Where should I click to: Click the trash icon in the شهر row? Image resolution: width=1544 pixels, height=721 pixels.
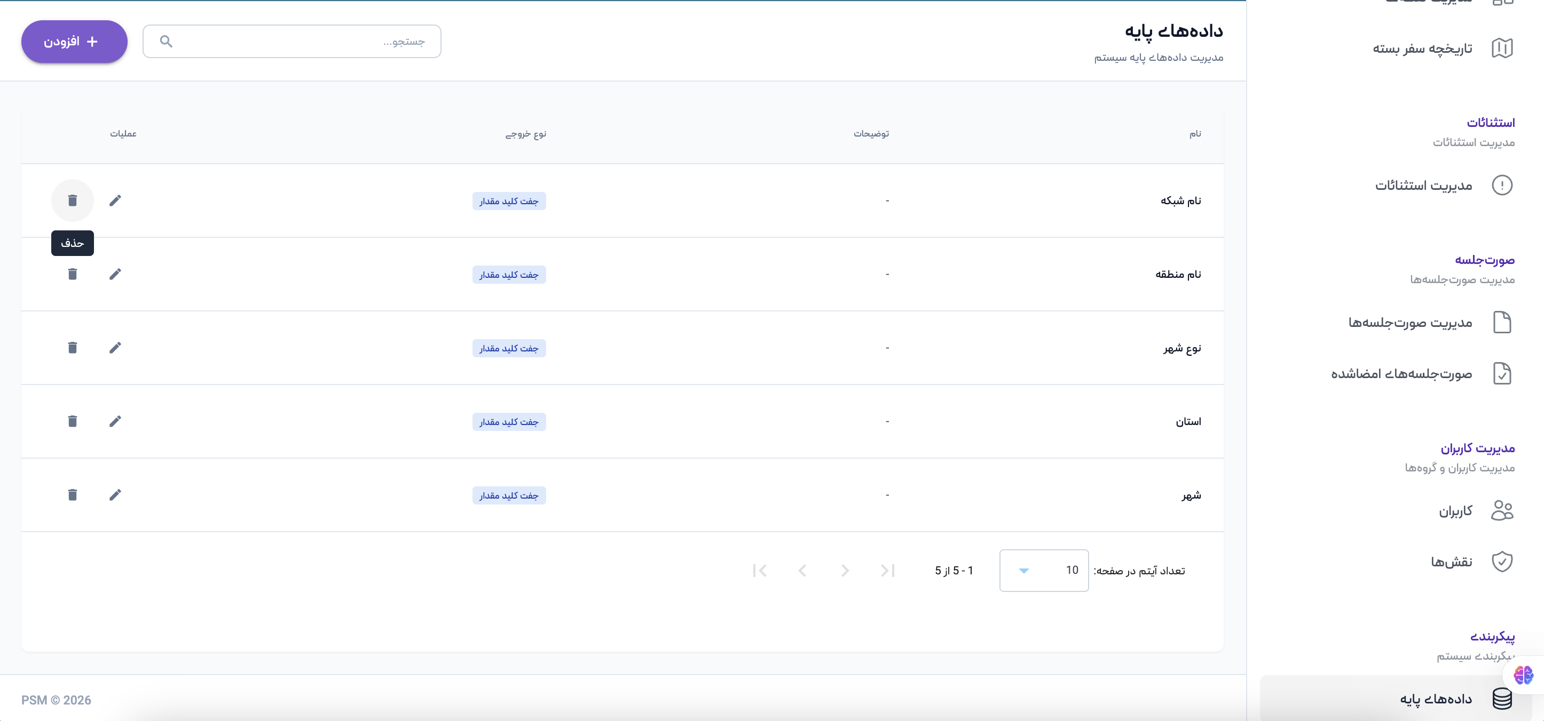(73, 495)
